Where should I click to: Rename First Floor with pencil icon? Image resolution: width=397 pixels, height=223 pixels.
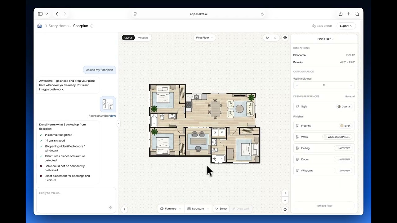tap(333, 39)
